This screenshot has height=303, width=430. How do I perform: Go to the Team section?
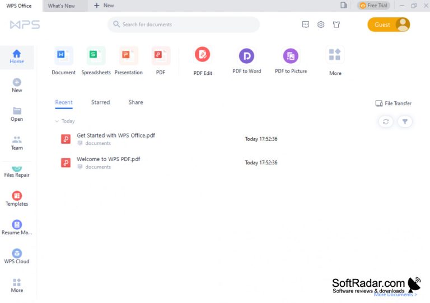[x=17, y=143]
